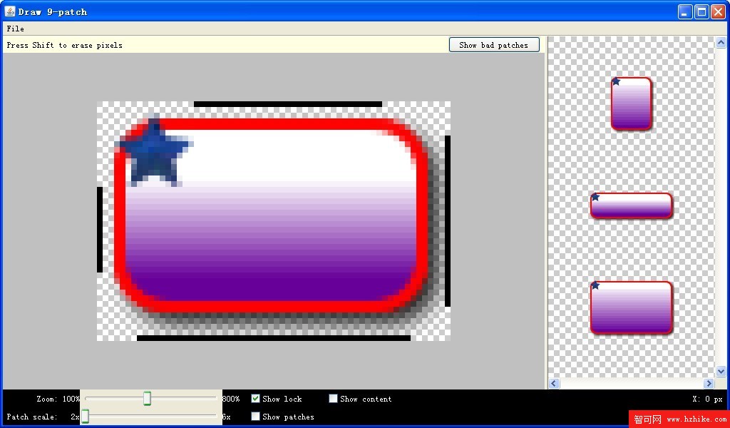Click the '6x' patch scale maximum label
The height and width of the screenshot is (428, 730).
coord(226,417)
